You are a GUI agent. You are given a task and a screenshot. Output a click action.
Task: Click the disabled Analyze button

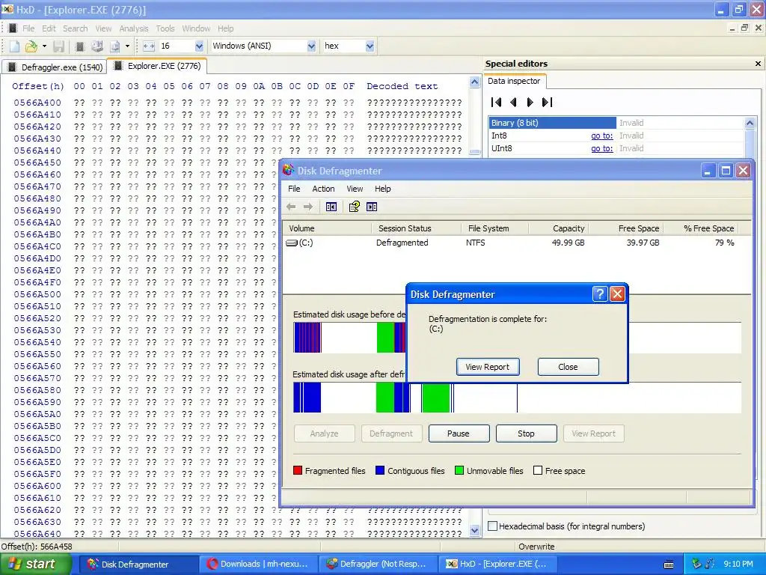click(325, 433)
